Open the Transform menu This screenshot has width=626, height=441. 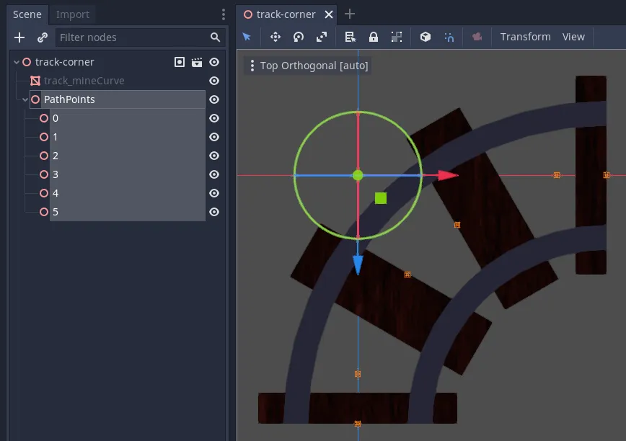click(x=525, y=36)
